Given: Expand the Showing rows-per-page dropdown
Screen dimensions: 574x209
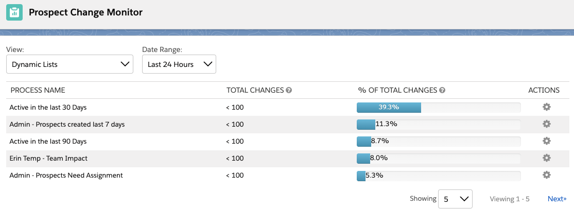Looking at the screenshot, I should tap(455, 199).
